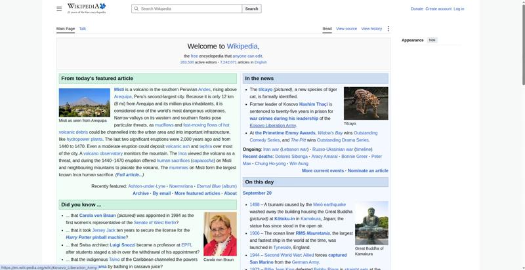Open the tilcayo news link
The height and width of the screenshot is (270, 525).
pos(266,90)
